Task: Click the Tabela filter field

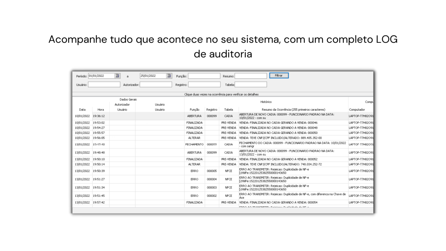Action: click(x=250, y=84)
